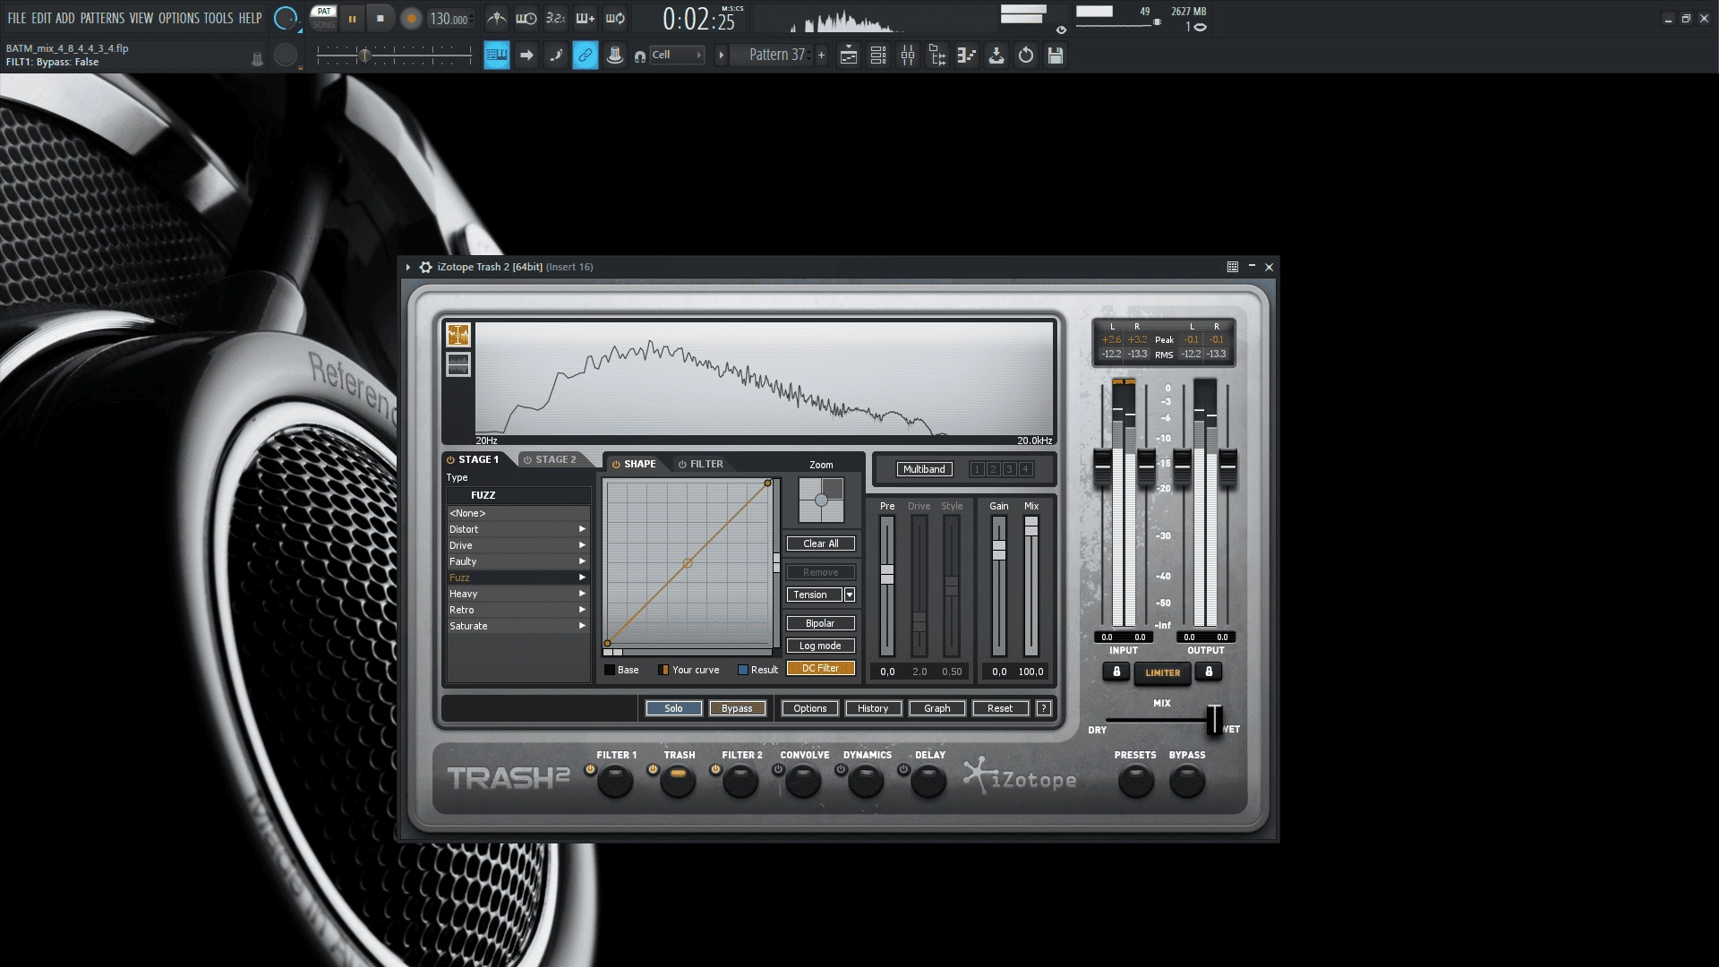Open the channel rack icon

click(878, 56)
